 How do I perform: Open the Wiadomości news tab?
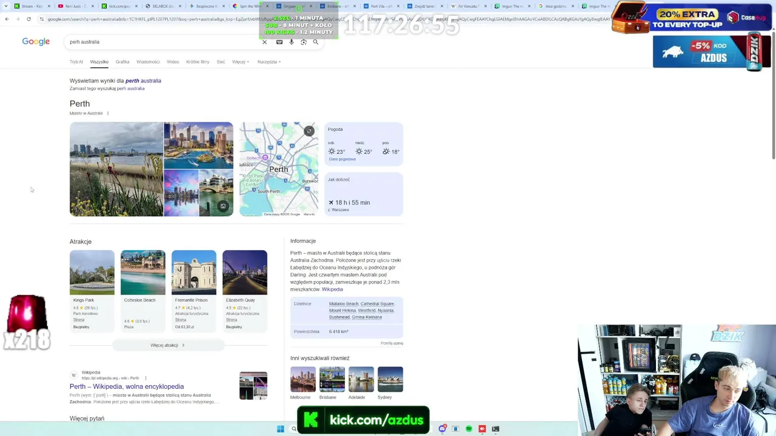click(x=148, y=62)
